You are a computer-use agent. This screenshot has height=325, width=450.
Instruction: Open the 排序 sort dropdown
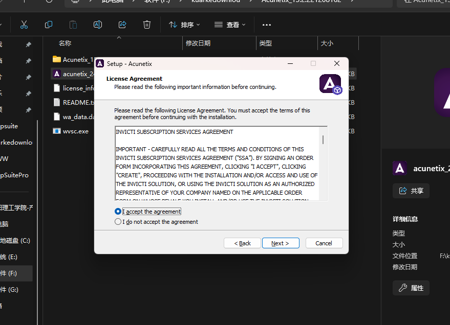(184, 25)
